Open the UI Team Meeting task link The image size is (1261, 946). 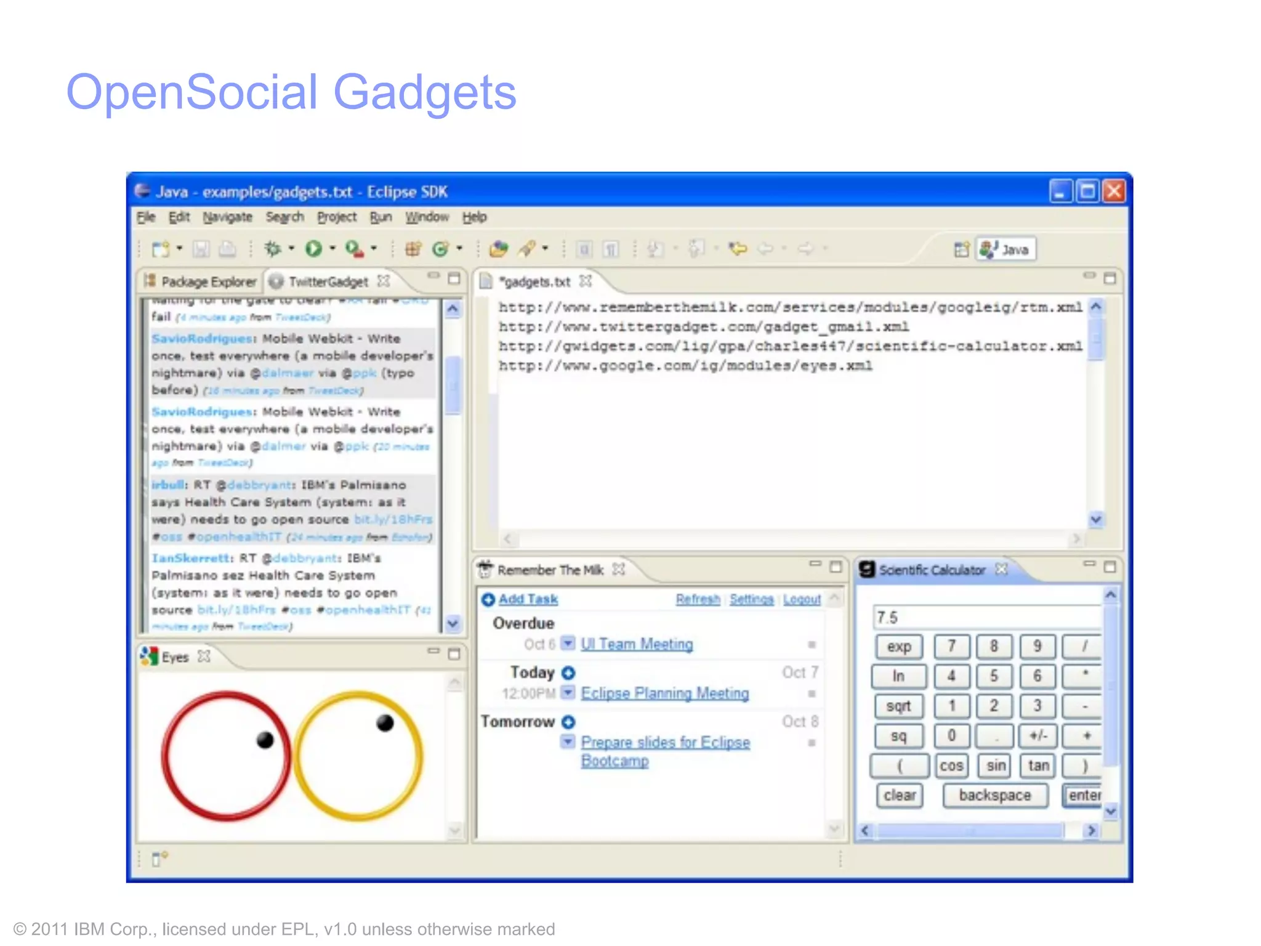click(x=637, y=644)
